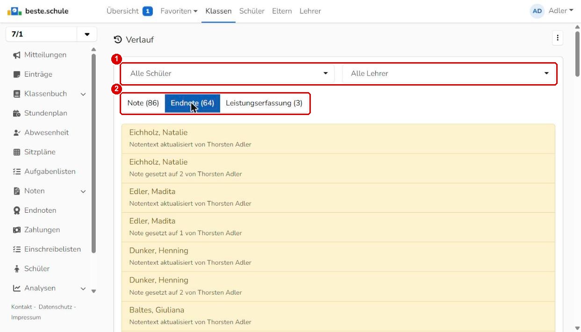Open the Alle Schüler filter dropdown
The height and width of the screenshot is (332, 581).
point(228,73)
